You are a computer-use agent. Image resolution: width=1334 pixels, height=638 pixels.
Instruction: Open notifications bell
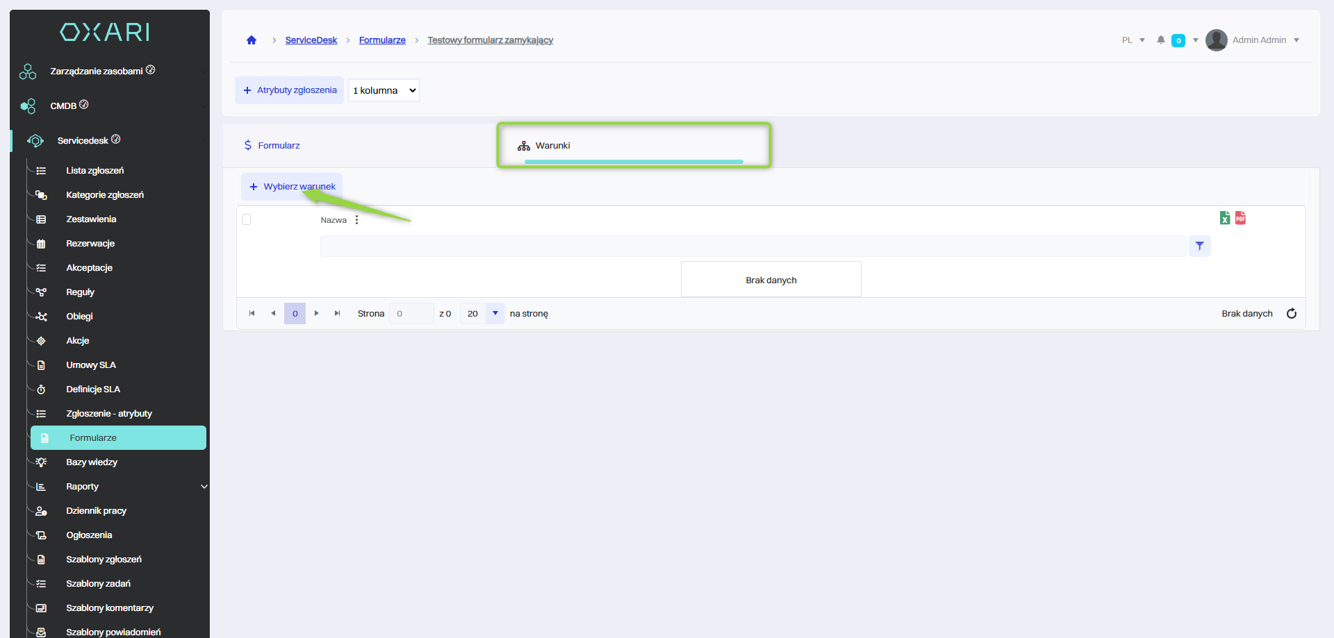point(1160,40)
